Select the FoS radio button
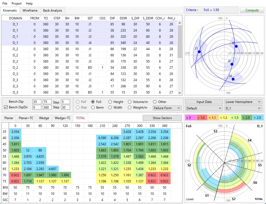The height and width of the screenshot is (204, 266). tap(93, 102)
